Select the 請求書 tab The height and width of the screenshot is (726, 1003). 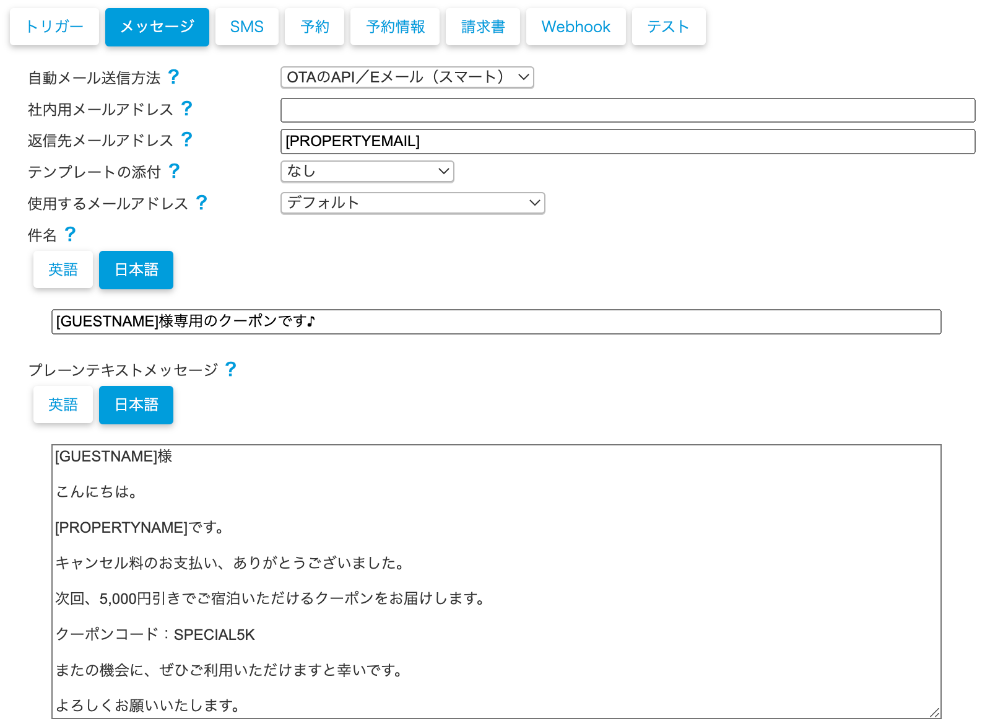click(x=483, y=27)
